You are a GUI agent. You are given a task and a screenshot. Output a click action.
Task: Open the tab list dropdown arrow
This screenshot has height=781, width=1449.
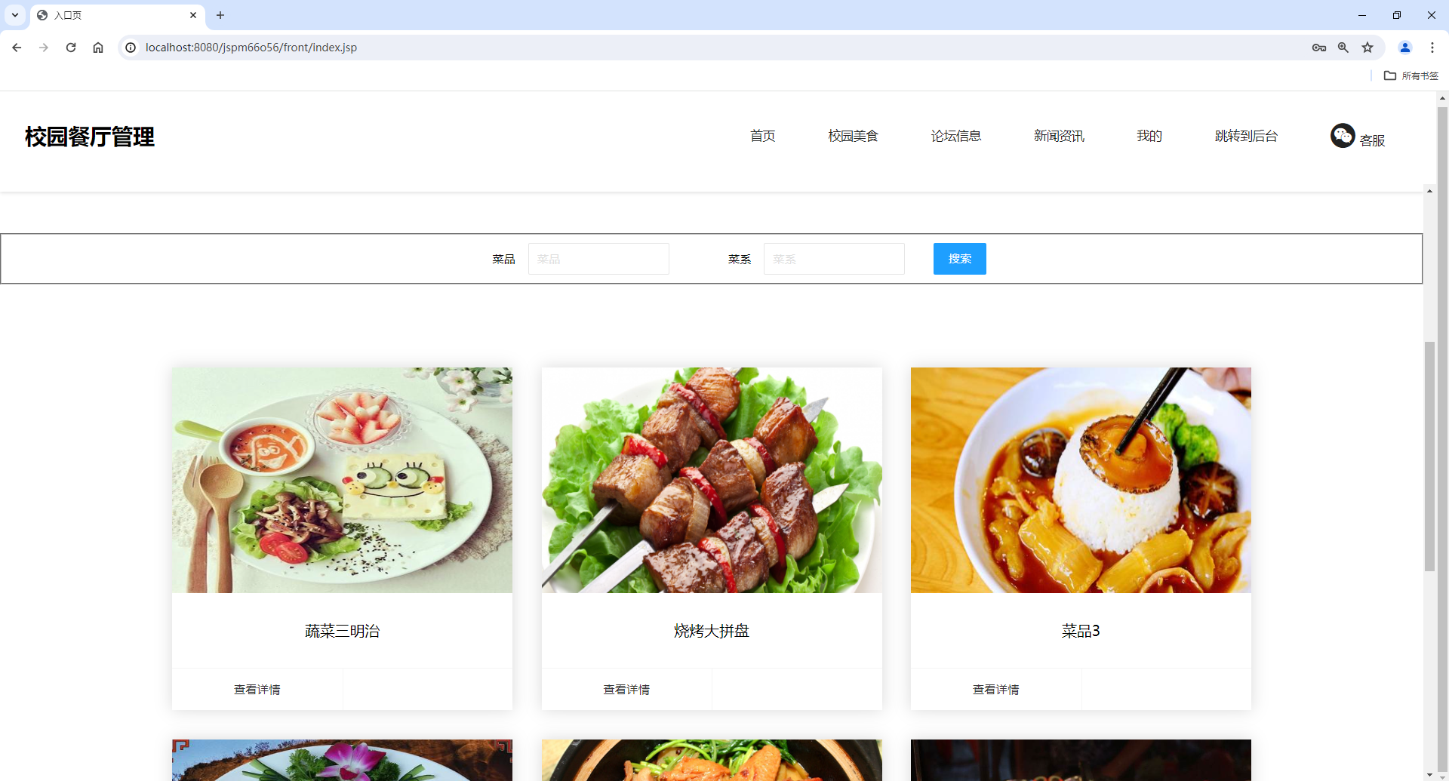click(x=14, y=15)
